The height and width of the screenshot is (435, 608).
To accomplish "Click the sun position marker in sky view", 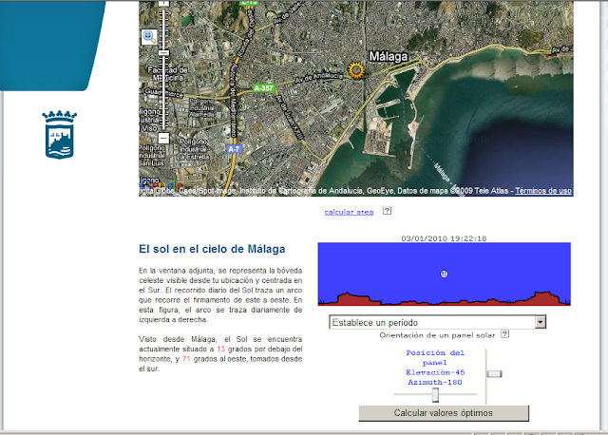I will pos(444,274).
